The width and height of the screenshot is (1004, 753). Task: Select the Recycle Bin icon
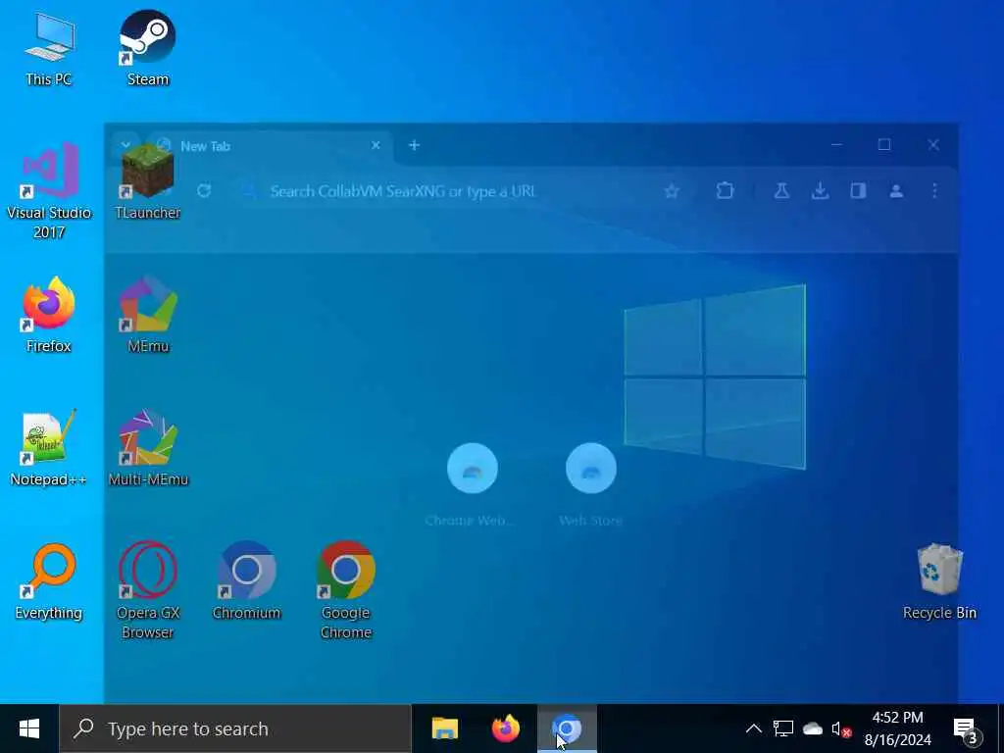click(939, 581)
